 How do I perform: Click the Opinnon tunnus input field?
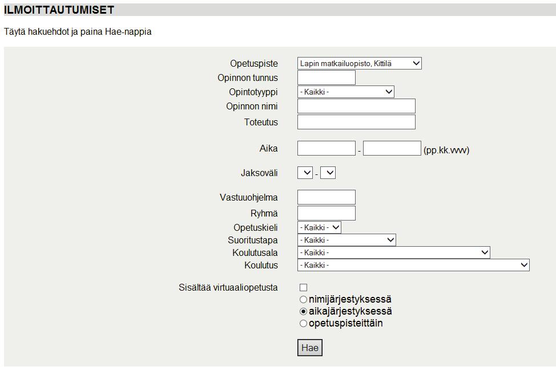tap(326, 78)
